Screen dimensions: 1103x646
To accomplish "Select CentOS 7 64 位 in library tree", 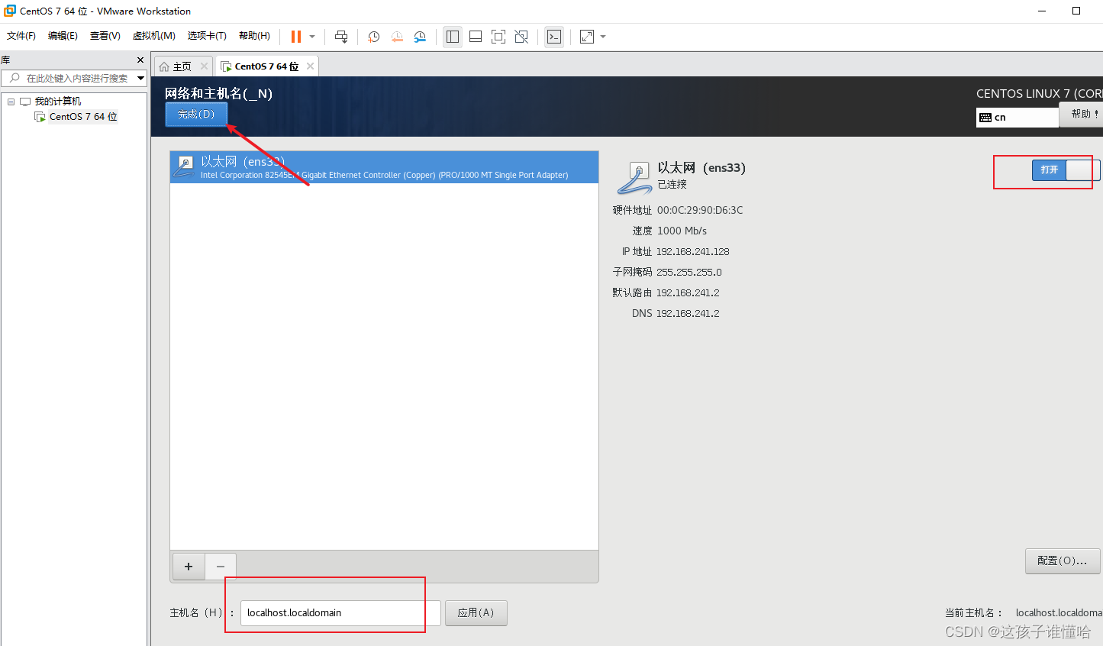I will click(x=83, y=117).
